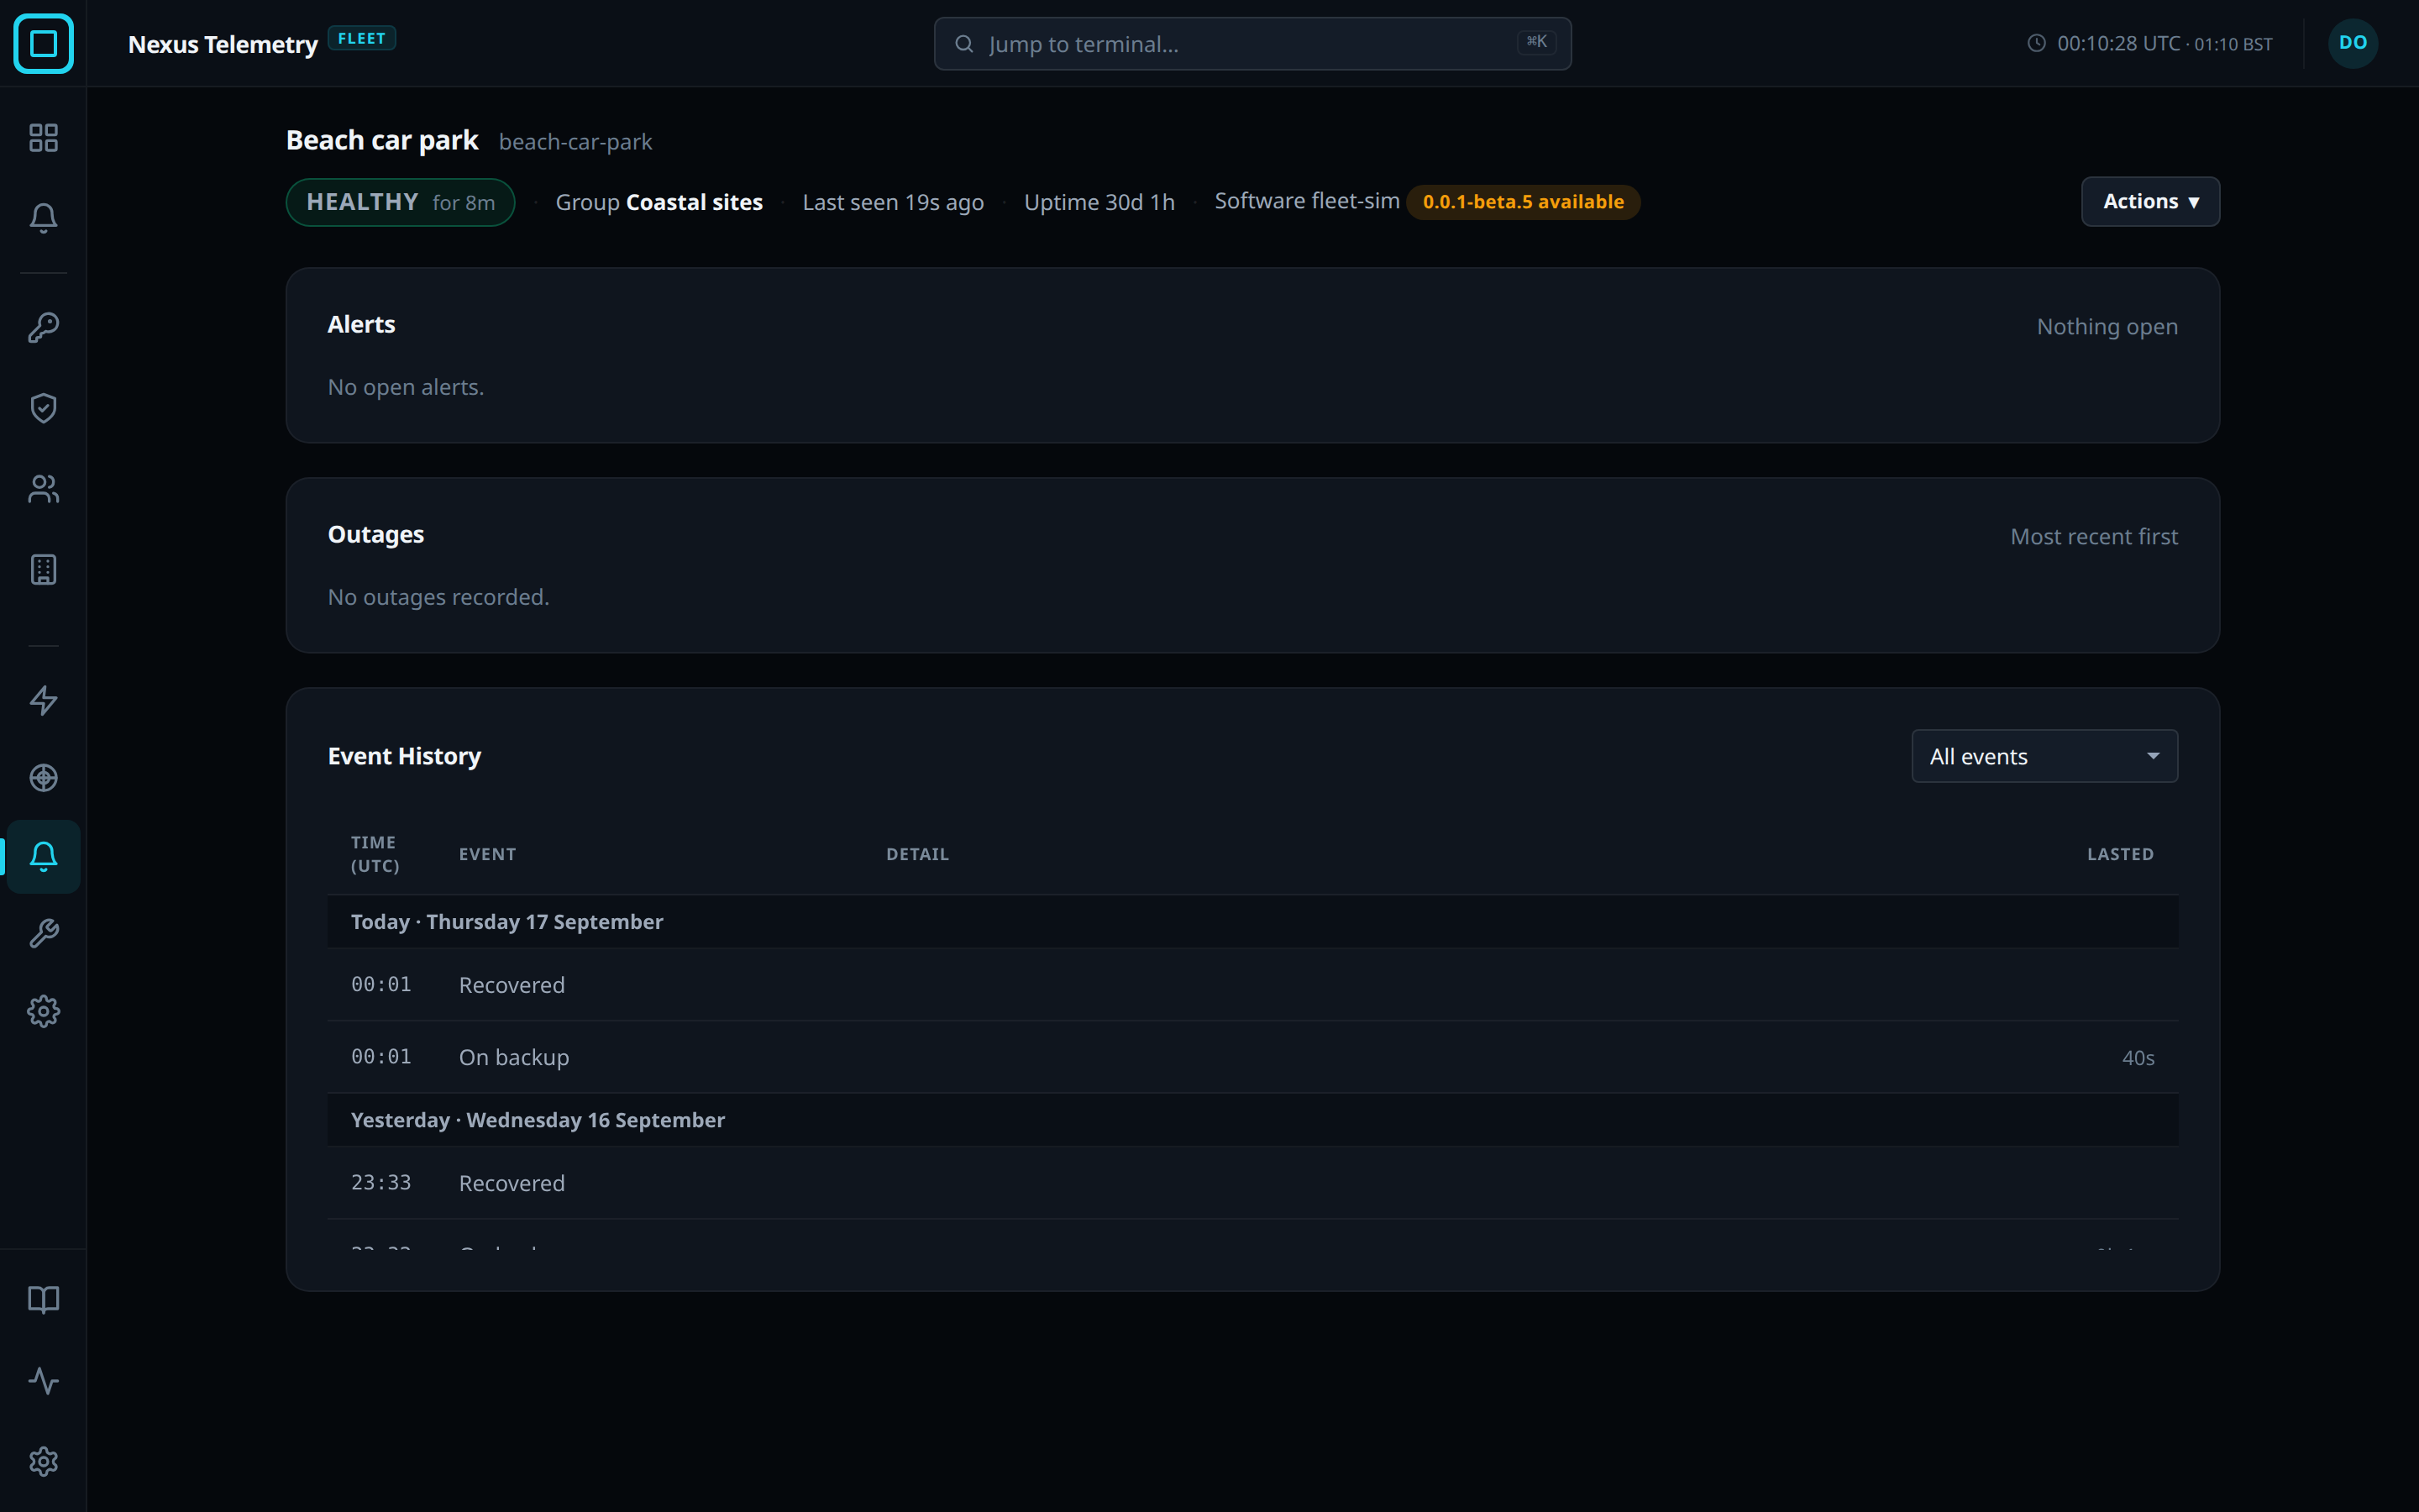
Task: Expand the All events filter dropdown
Action: 2044,756
